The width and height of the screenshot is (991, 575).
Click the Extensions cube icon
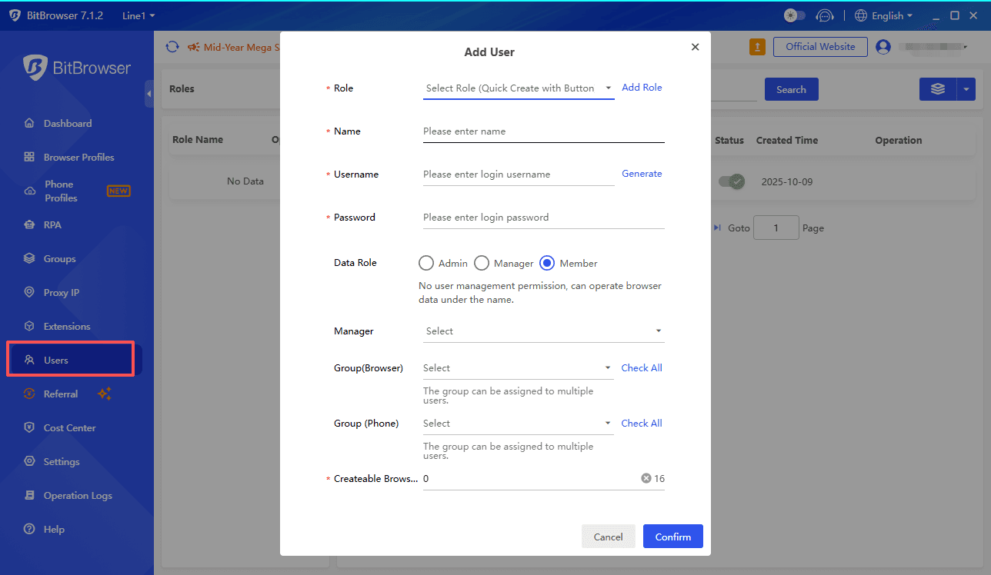pos(29,326)
